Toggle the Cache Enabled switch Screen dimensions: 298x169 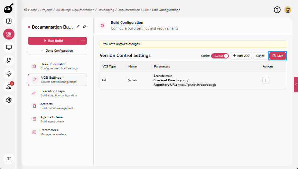tap(220, 56)
